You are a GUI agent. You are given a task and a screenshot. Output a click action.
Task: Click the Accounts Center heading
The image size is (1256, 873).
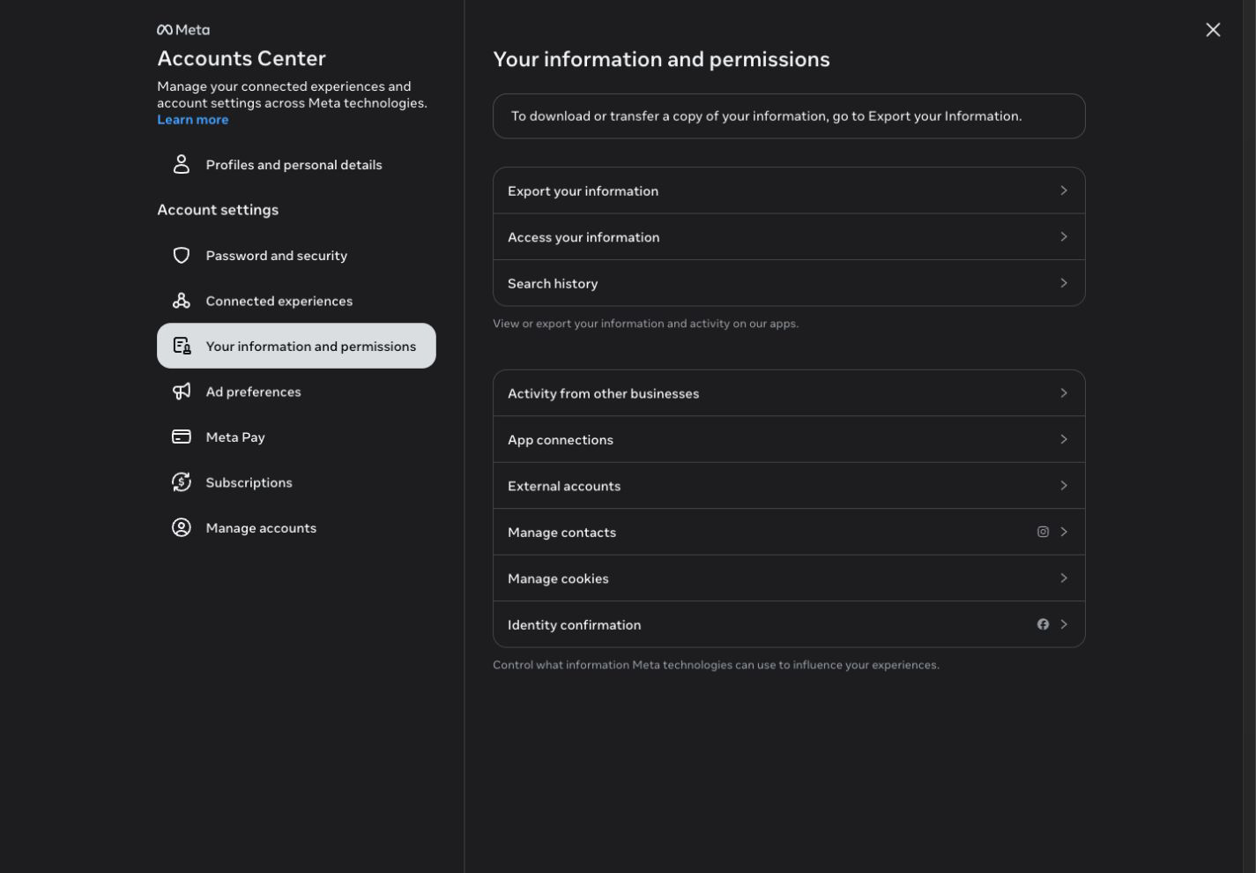click(x=242, y=58)
